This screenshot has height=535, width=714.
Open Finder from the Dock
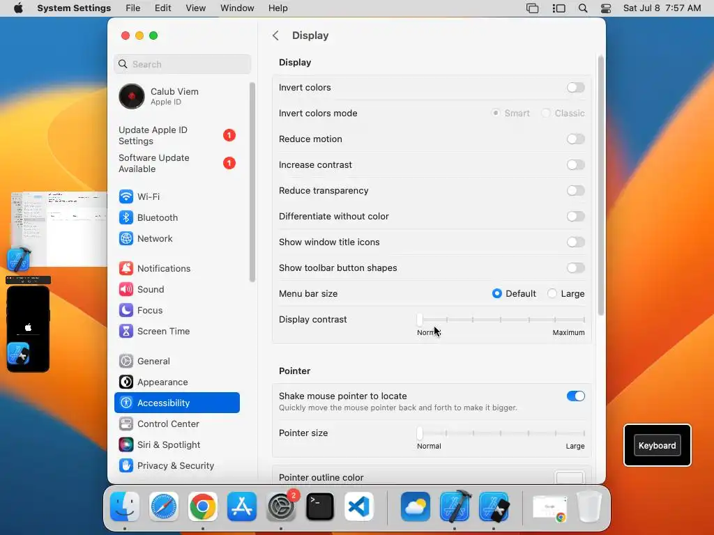click(125, 506)
